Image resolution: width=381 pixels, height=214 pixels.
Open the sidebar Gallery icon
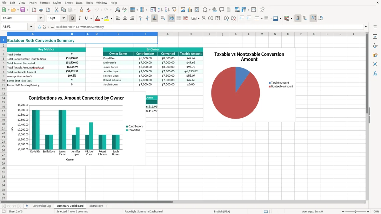375,55
